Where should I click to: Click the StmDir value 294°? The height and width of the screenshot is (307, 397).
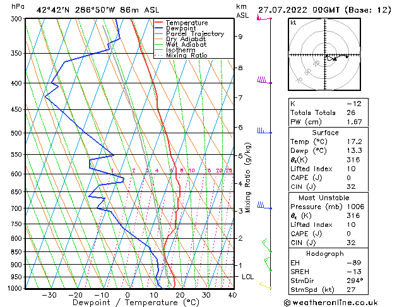[355, 280]
